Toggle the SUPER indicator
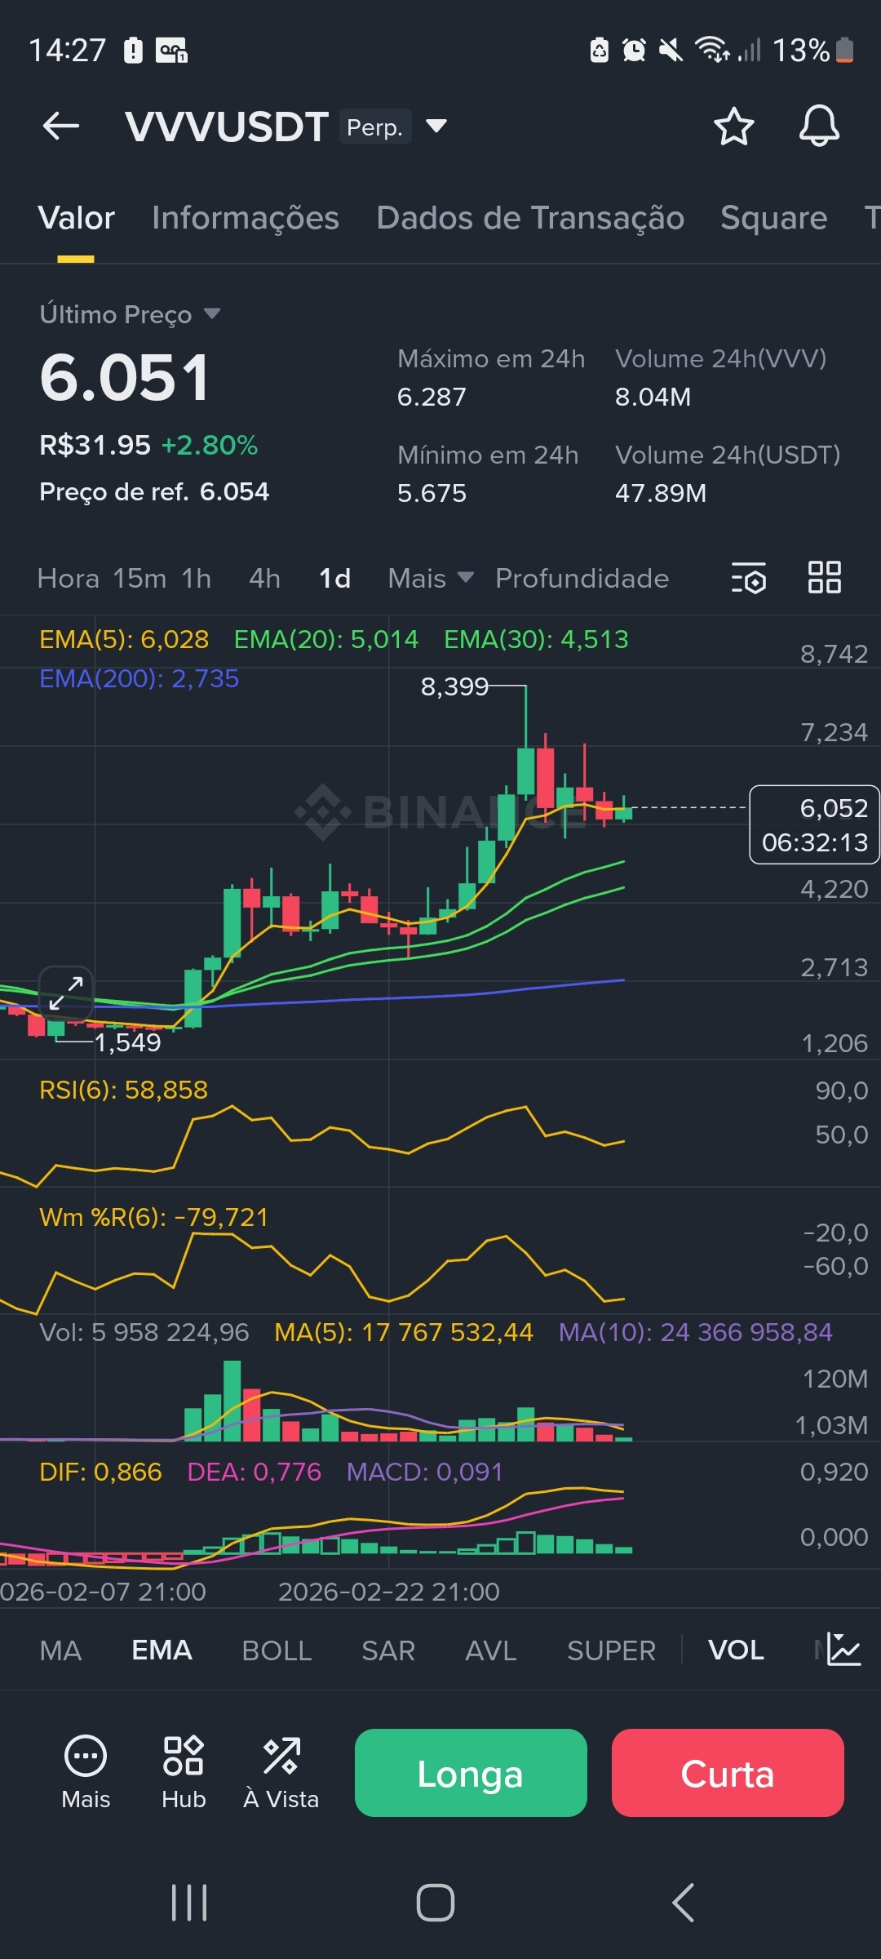Image resolution: width=881 pixels, height=1959 pixels. tap(611, 1650)
